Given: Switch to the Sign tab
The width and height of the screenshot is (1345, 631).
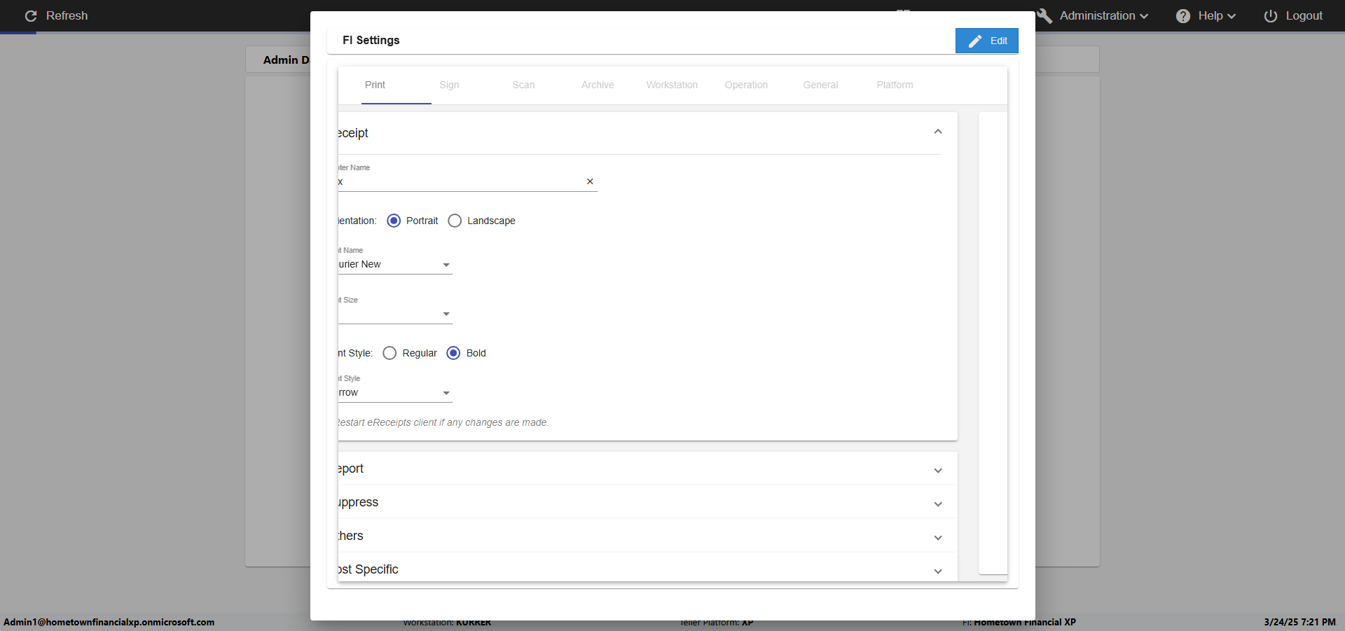Looking at the screenshot, I should click(x=449, y=85).
